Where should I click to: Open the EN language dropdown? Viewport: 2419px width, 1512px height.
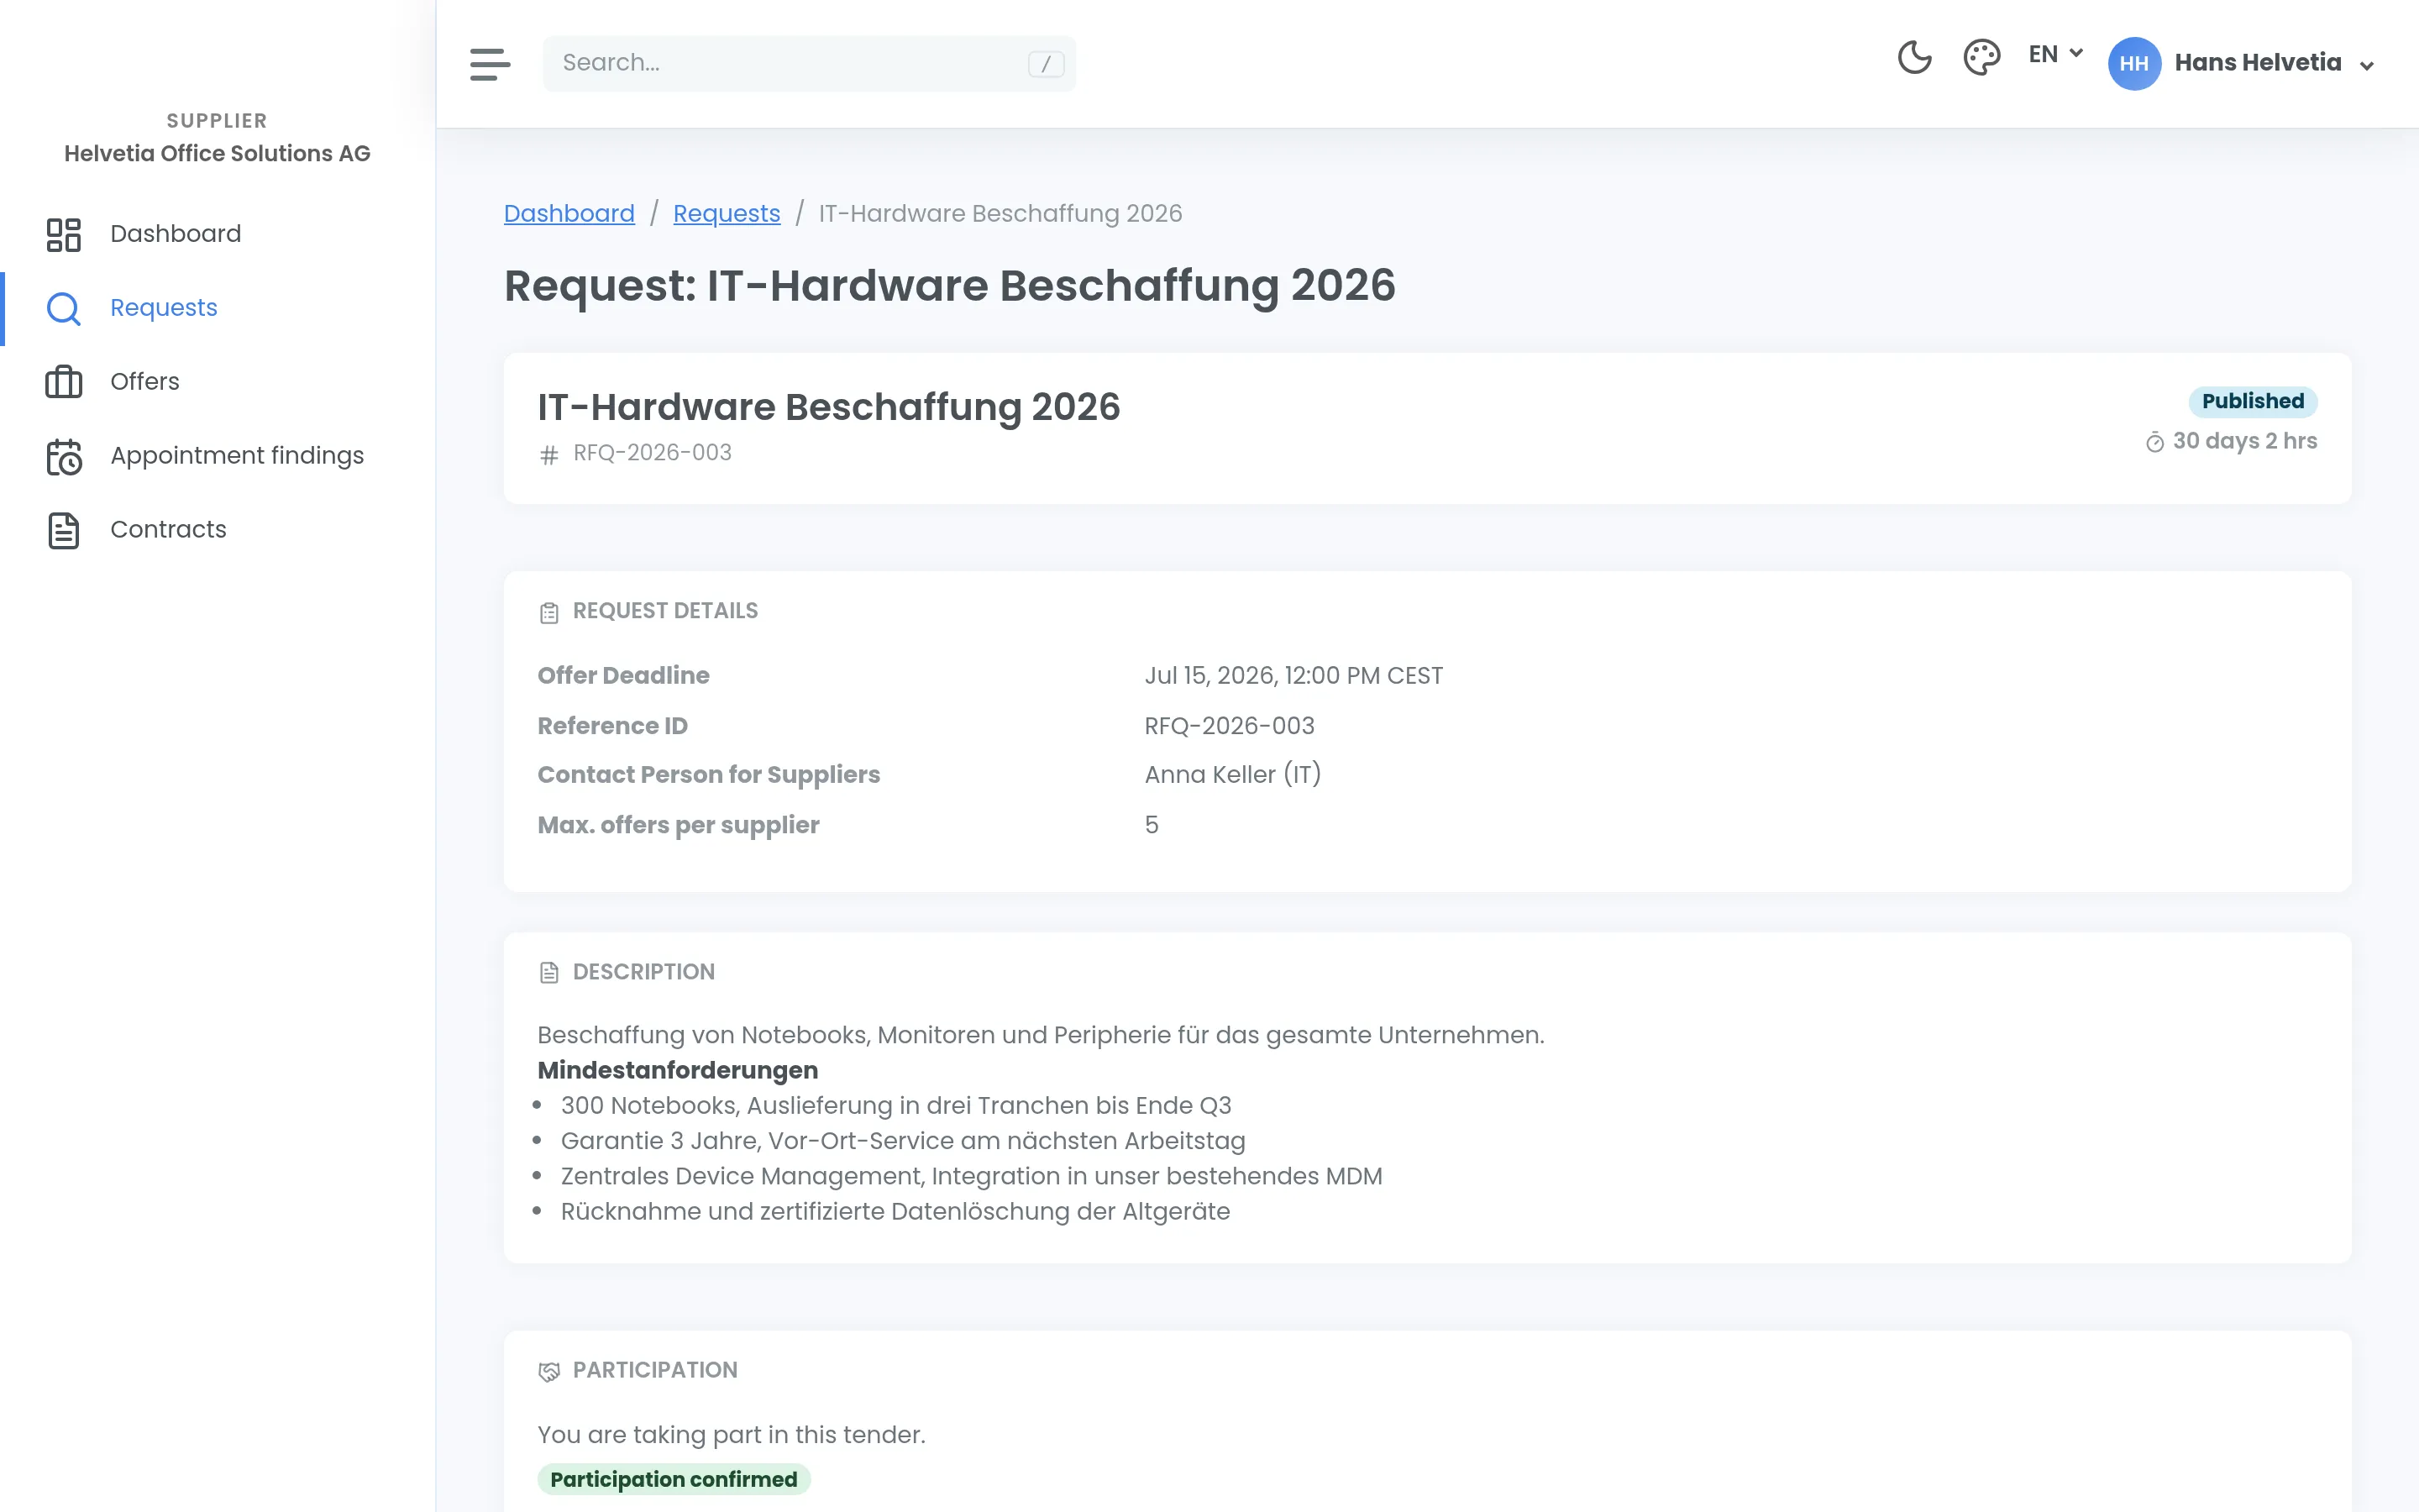(x=2055, y=54)
